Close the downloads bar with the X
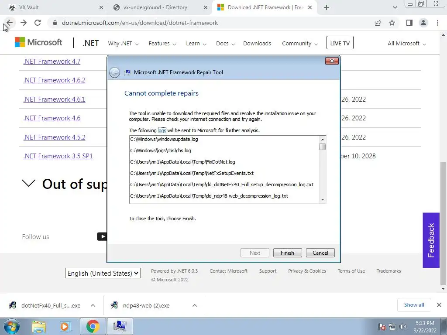 [439, 305]
